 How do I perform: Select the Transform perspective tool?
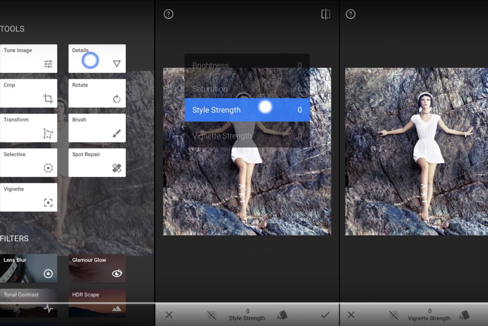[x=28, y=127]
